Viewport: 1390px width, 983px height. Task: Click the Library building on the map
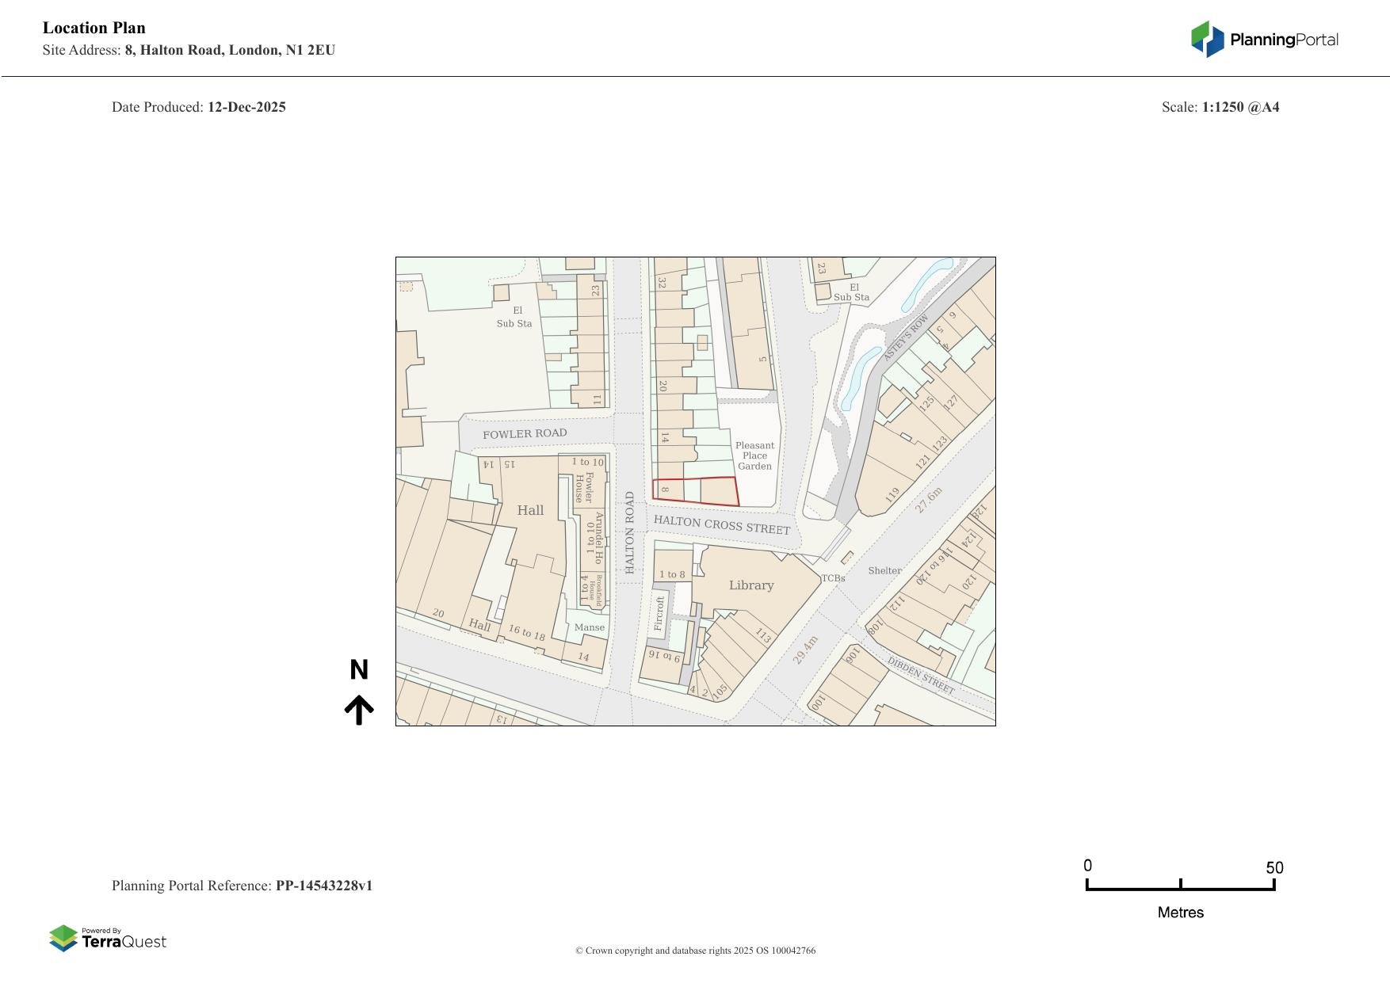pos(751,585)
